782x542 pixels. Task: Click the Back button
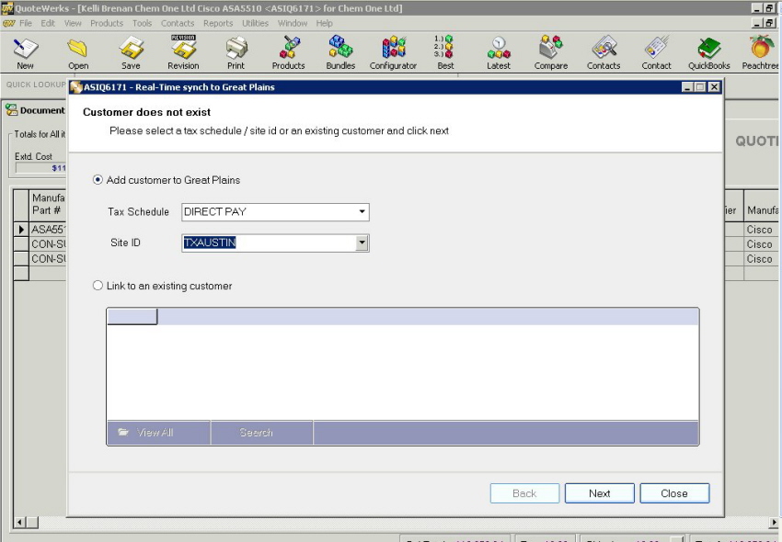tap(524, 493)
